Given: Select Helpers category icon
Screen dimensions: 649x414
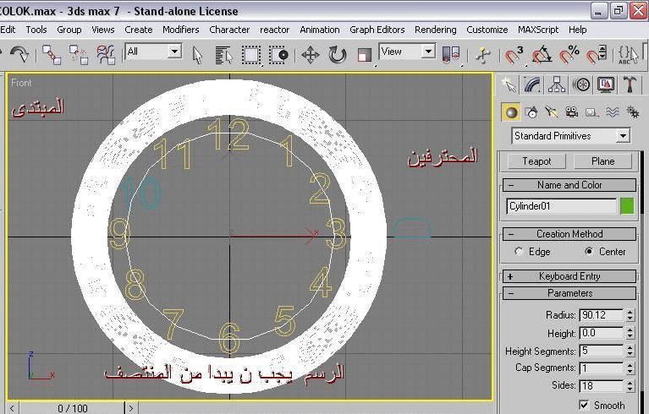Looking at the screenshot, I should click(591, 112).
